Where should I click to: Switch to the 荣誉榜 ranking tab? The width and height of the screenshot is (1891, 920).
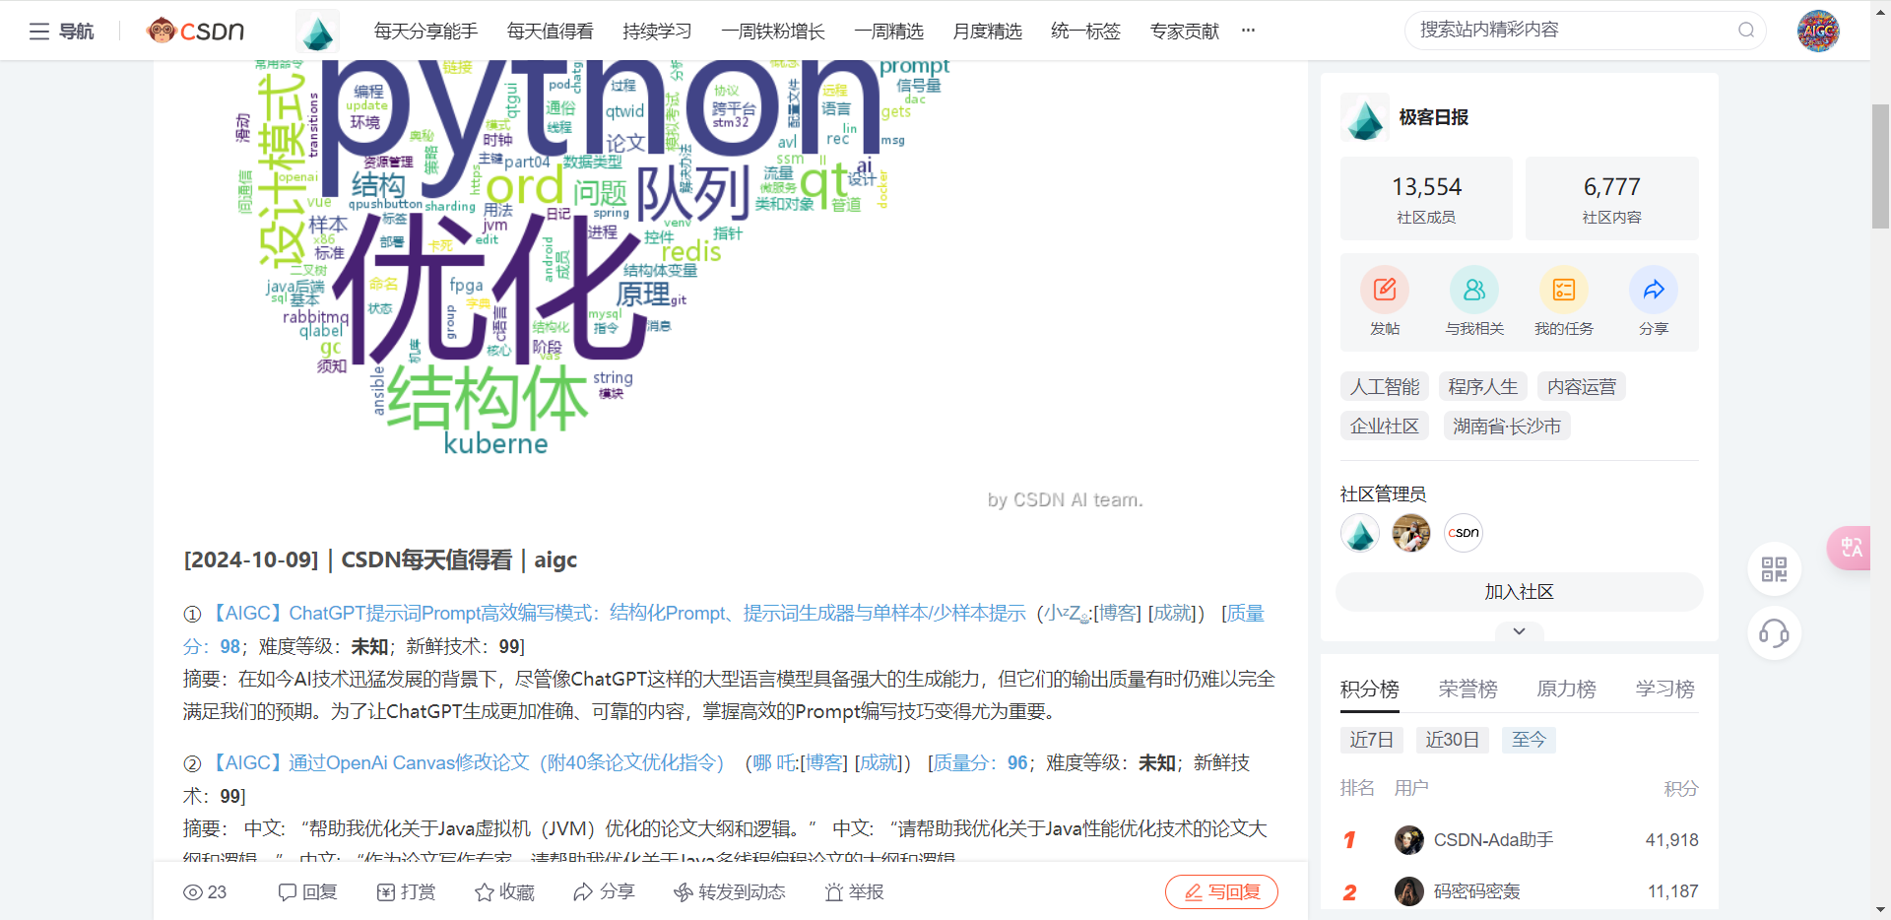click(1467, 690)
